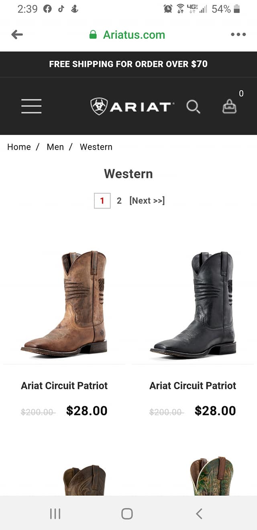
Task: Tap the browser back arrow
Action: click(17, 35)
